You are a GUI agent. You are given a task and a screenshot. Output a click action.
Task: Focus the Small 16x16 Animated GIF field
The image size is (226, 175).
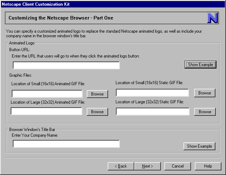(47, 94)
